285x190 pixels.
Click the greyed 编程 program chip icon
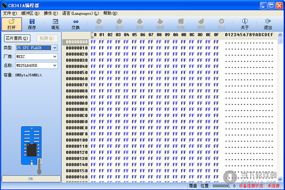click(x=160, y=24)
